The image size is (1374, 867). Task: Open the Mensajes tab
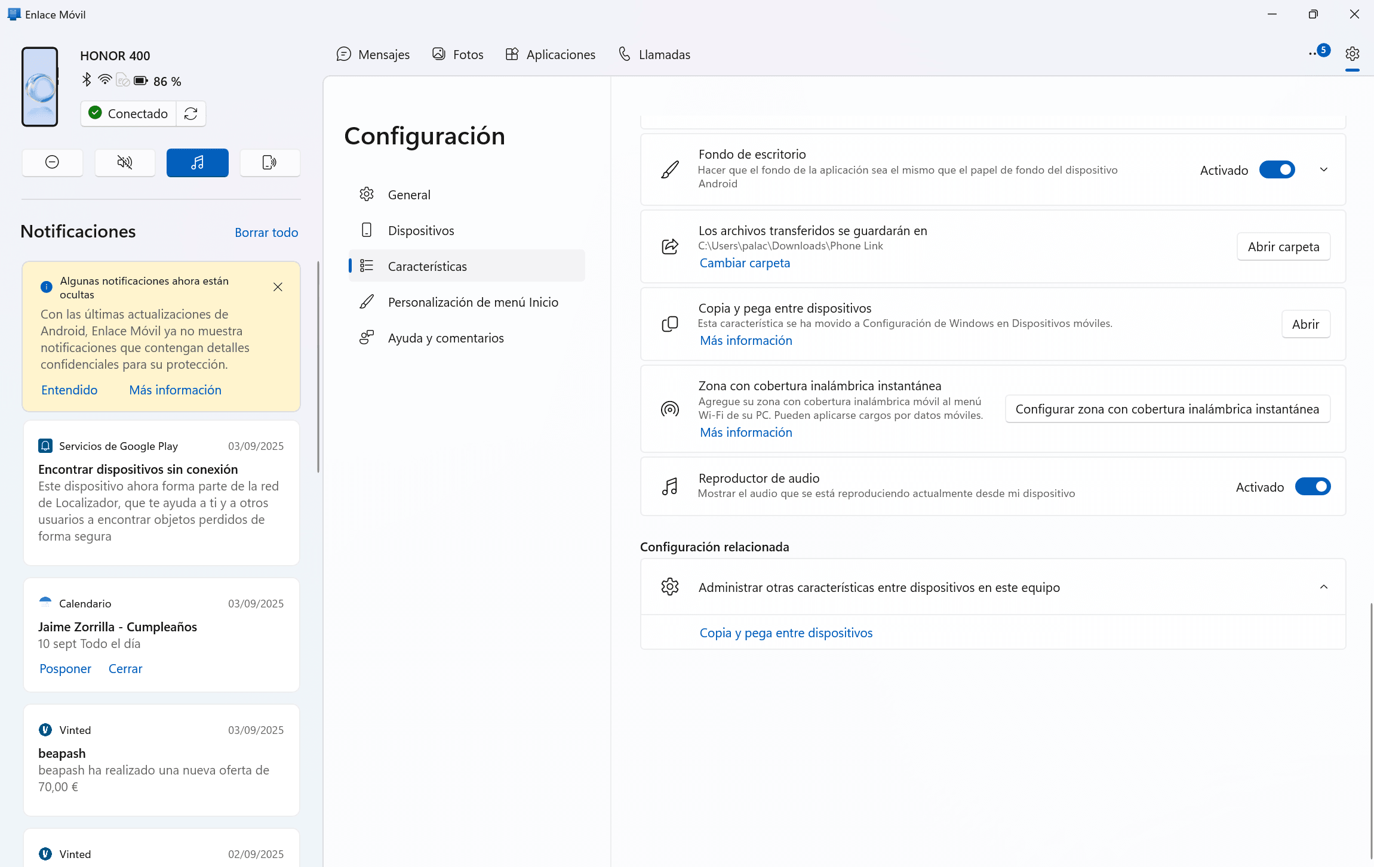pyautogui.click(x=373, y=54)
